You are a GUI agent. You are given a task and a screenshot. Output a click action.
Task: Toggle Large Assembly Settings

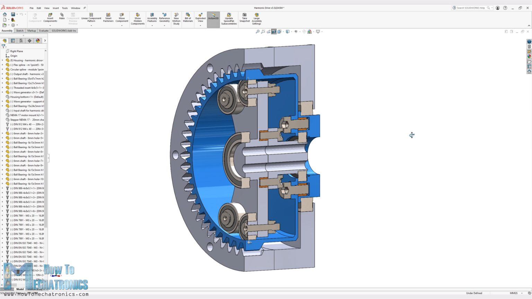pyautogui.click(x=257, y=17)
